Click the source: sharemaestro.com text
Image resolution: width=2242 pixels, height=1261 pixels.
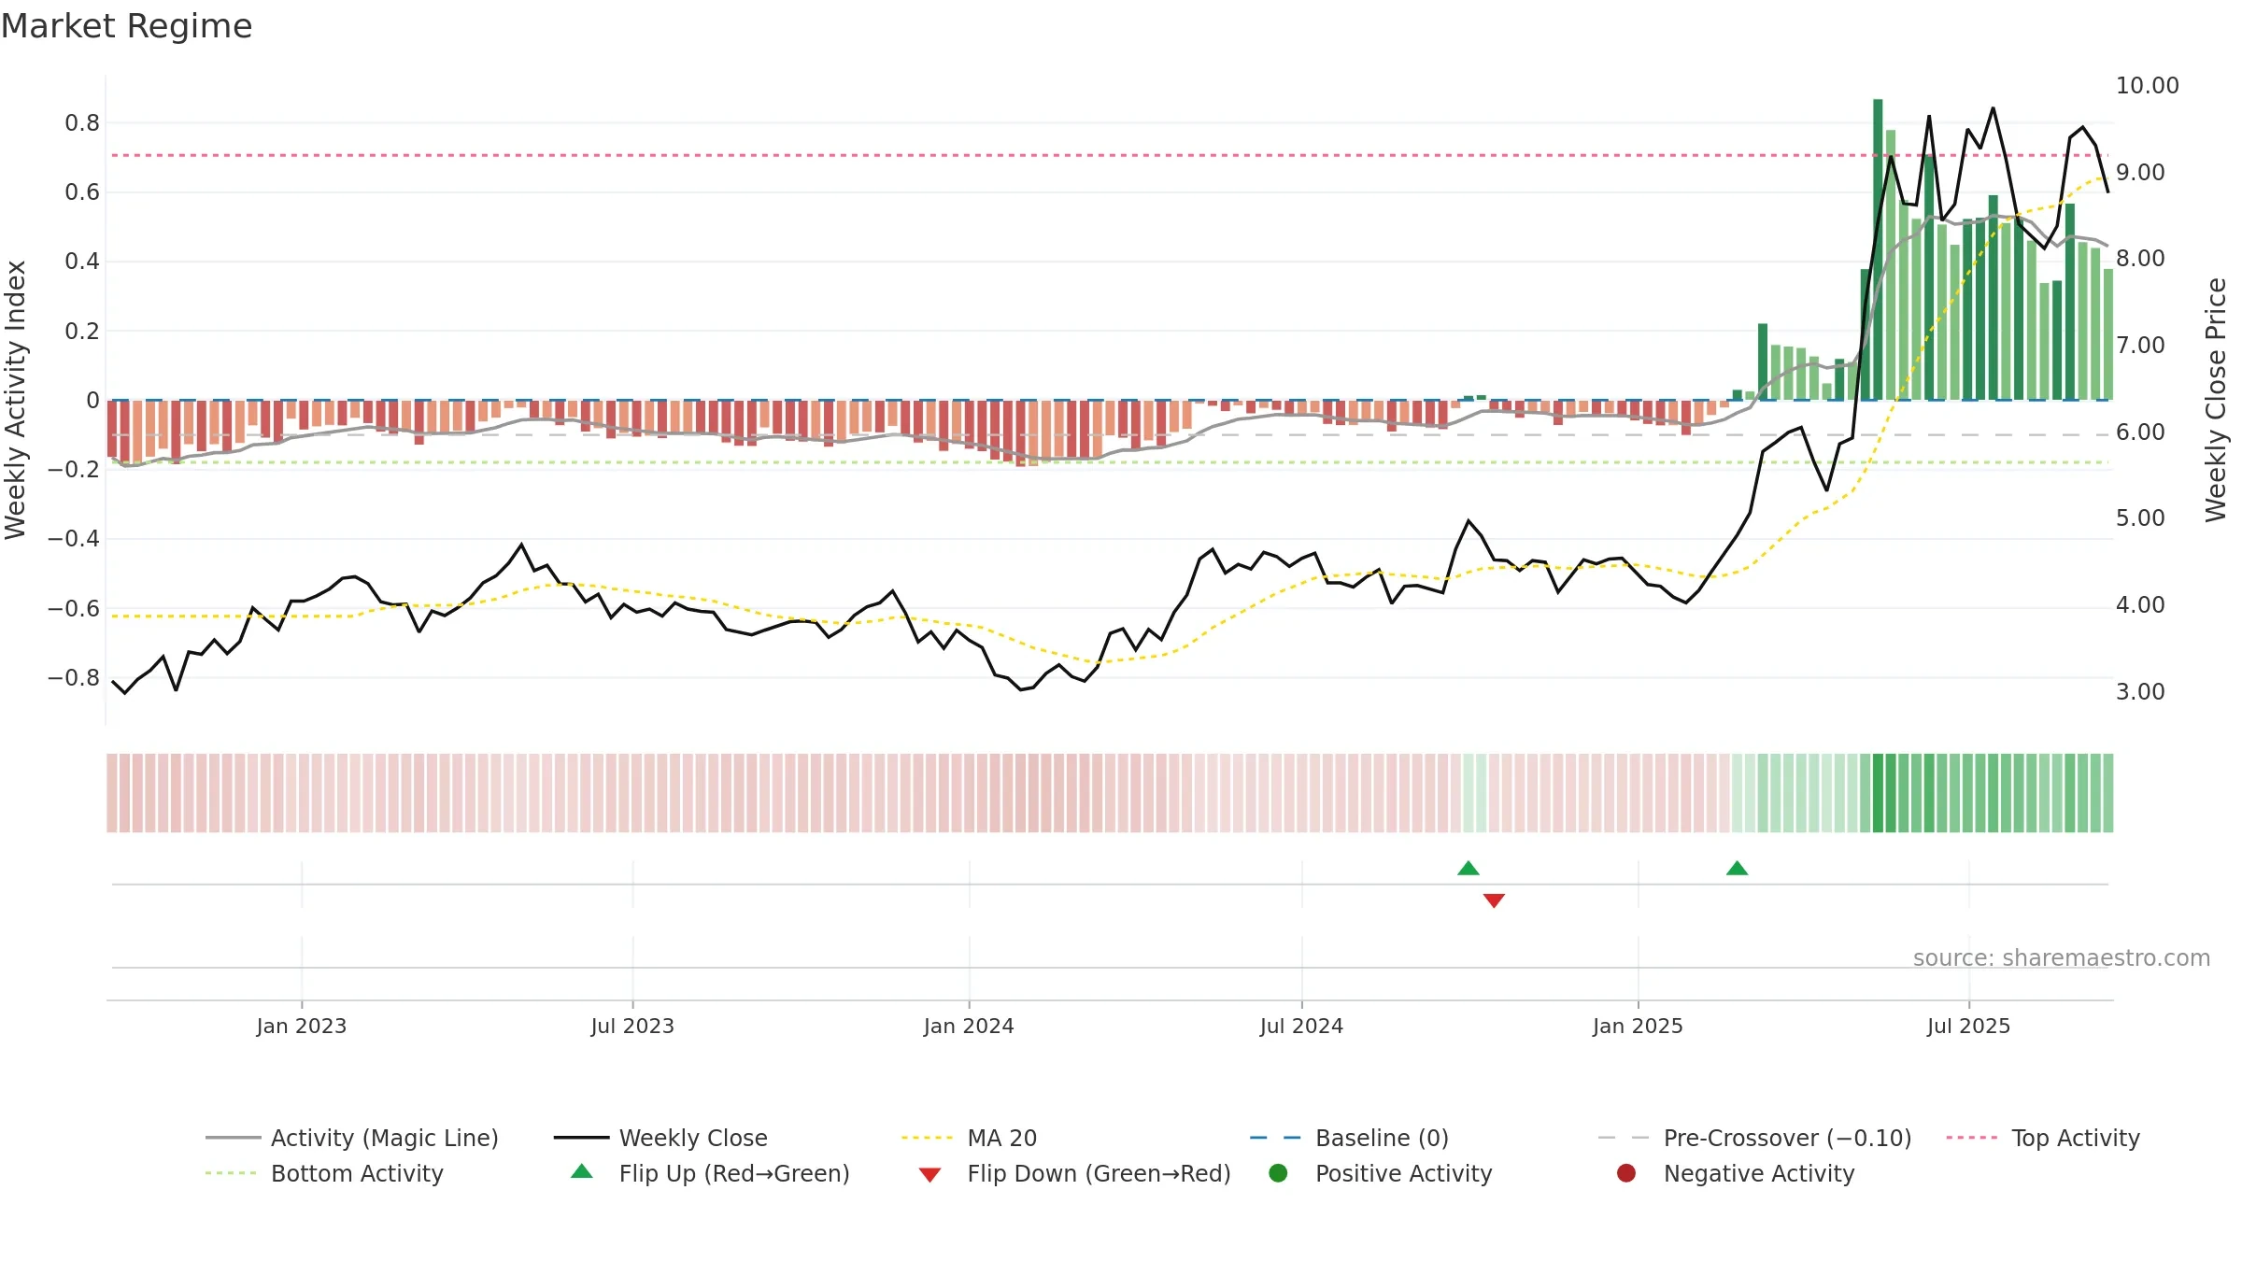tap(2062, 957)
